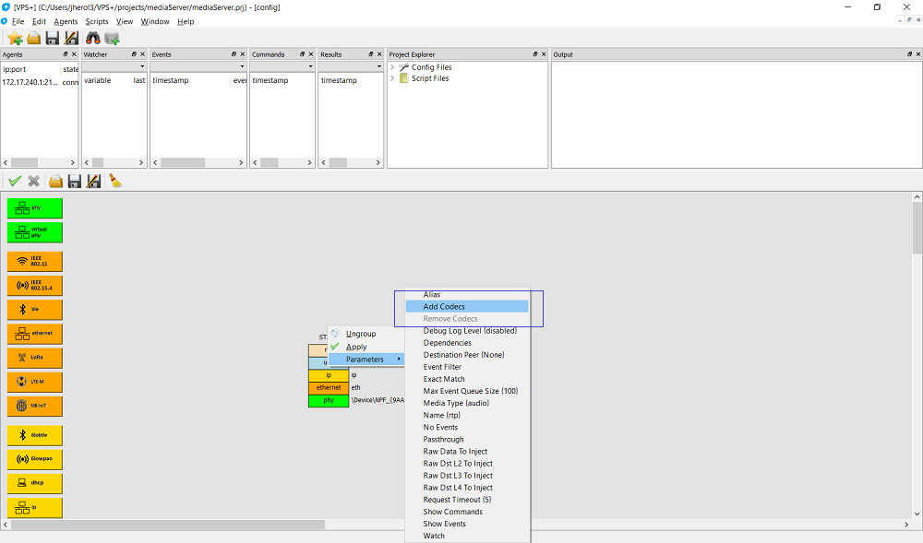Click Ungroup in the context menu
The width and height of the screenshot is (923, 543).
(x=361, y=334)
